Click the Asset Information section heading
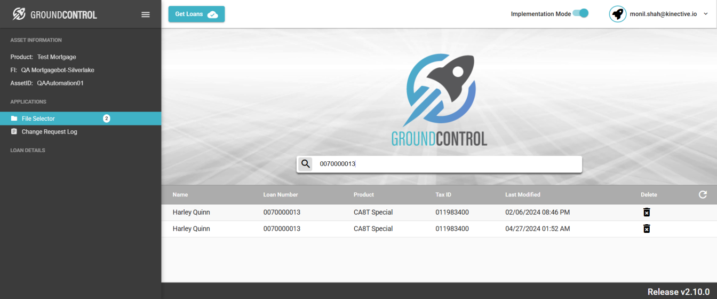 [x=36, y=40]
